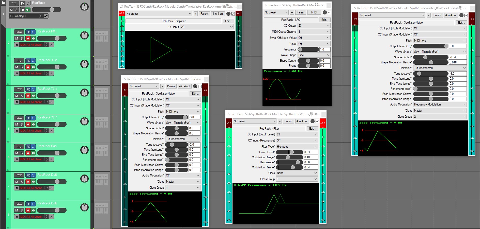Open the LFO CC Output dropdown
This screenshot has width=480, height=229.
click(x=314, y=26)
